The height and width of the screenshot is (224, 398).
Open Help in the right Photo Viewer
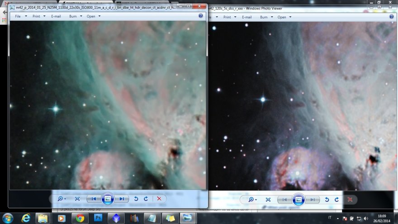point(391,17)
